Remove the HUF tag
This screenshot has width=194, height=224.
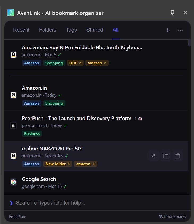(80, 63)
